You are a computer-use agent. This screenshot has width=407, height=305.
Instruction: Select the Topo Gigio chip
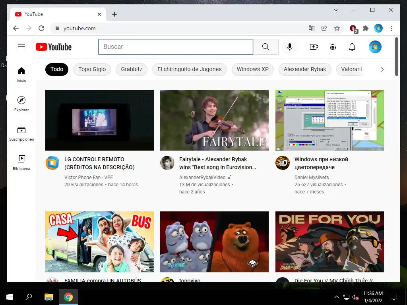click(92, 69)
